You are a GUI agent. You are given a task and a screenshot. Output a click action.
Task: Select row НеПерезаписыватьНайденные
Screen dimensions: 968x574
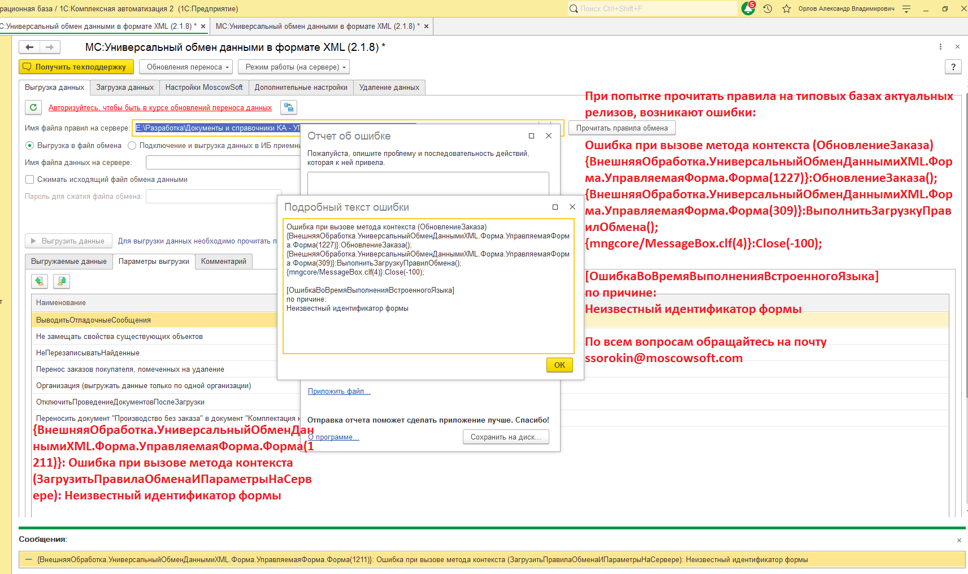[x=154, y=353]
